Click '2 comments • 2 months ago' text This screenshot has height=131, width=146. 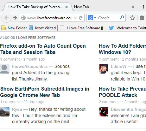[122, 102]
